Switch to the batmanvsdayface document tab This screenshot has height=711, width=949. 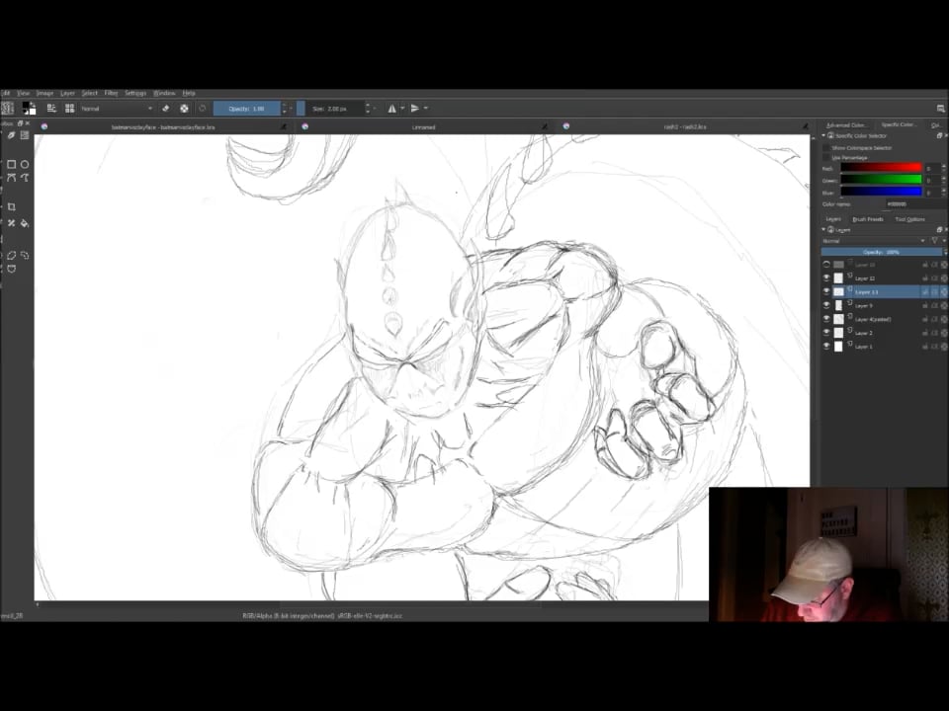163,127
